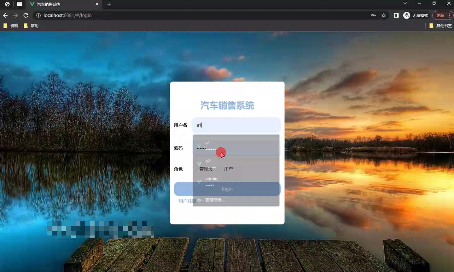
Task: Click the 角色 field label
Action: [178, 169]
